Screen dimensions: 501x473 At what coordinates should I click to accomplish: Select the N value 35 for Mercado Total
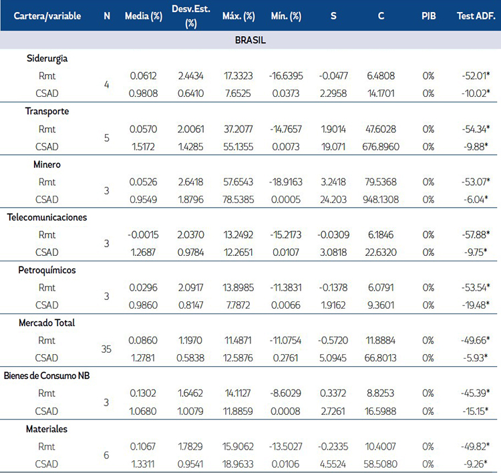(x=107, y=349)
